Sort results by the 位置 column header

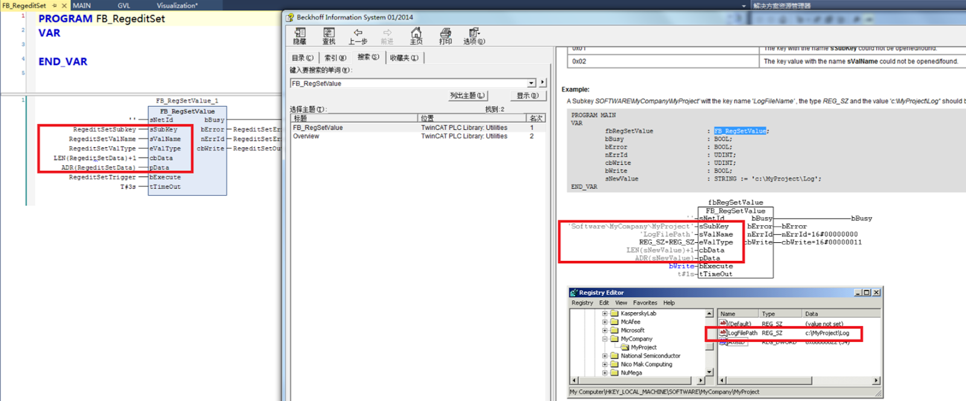click(x=472, y=118)
